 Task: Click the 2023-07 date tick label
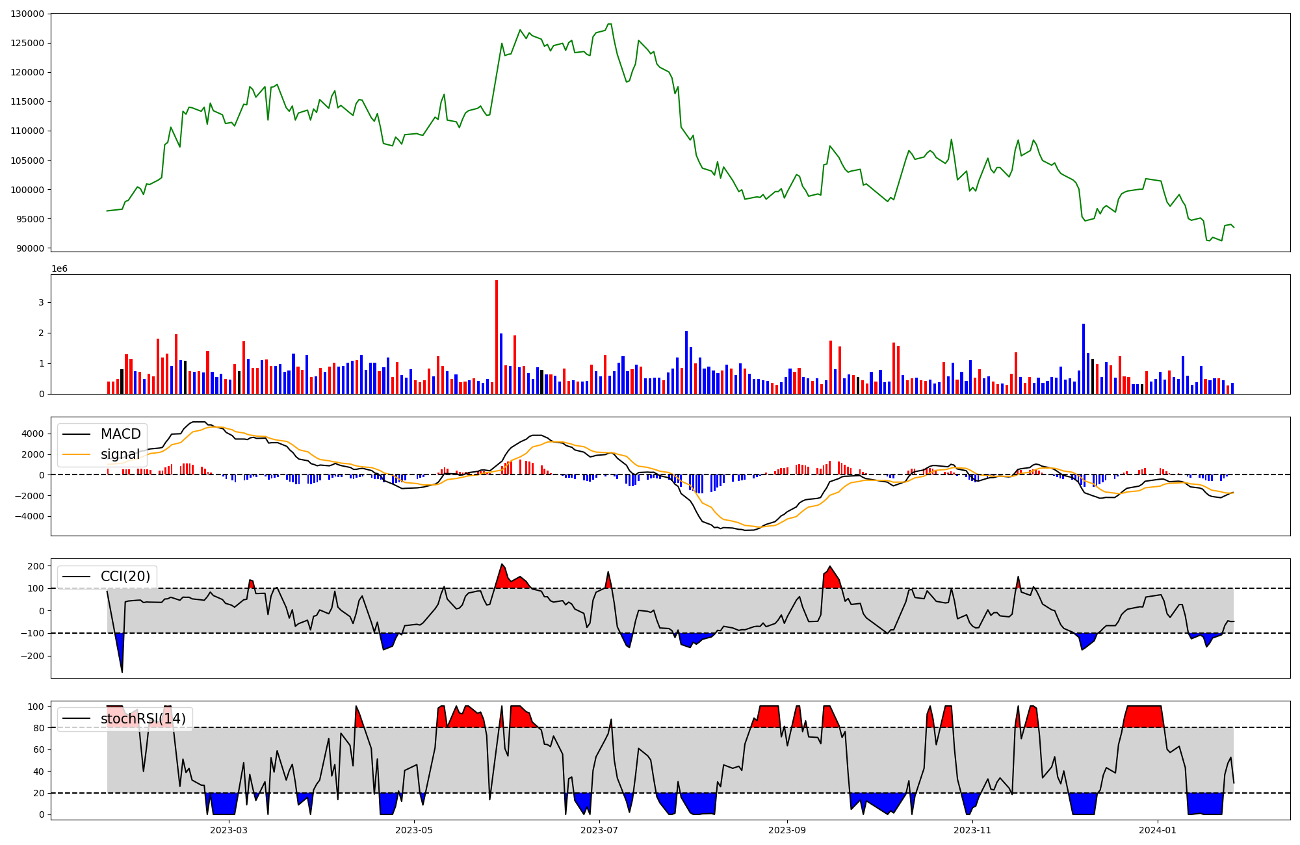pyautogui.click(x=599, y=830)
